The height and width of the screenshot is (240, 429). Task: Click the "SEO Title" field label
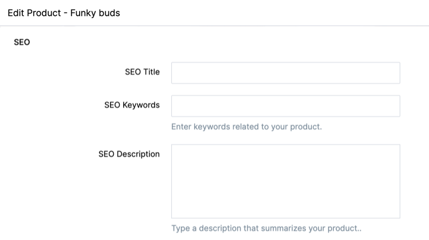pyautogui.click(x=142, y=72)
